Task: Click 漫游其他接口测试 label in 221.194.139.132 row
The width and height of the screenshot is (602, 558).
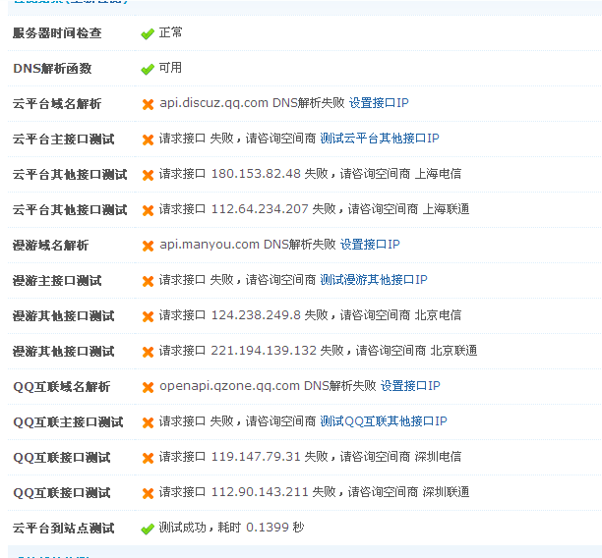Action: [x=64, y=352]
